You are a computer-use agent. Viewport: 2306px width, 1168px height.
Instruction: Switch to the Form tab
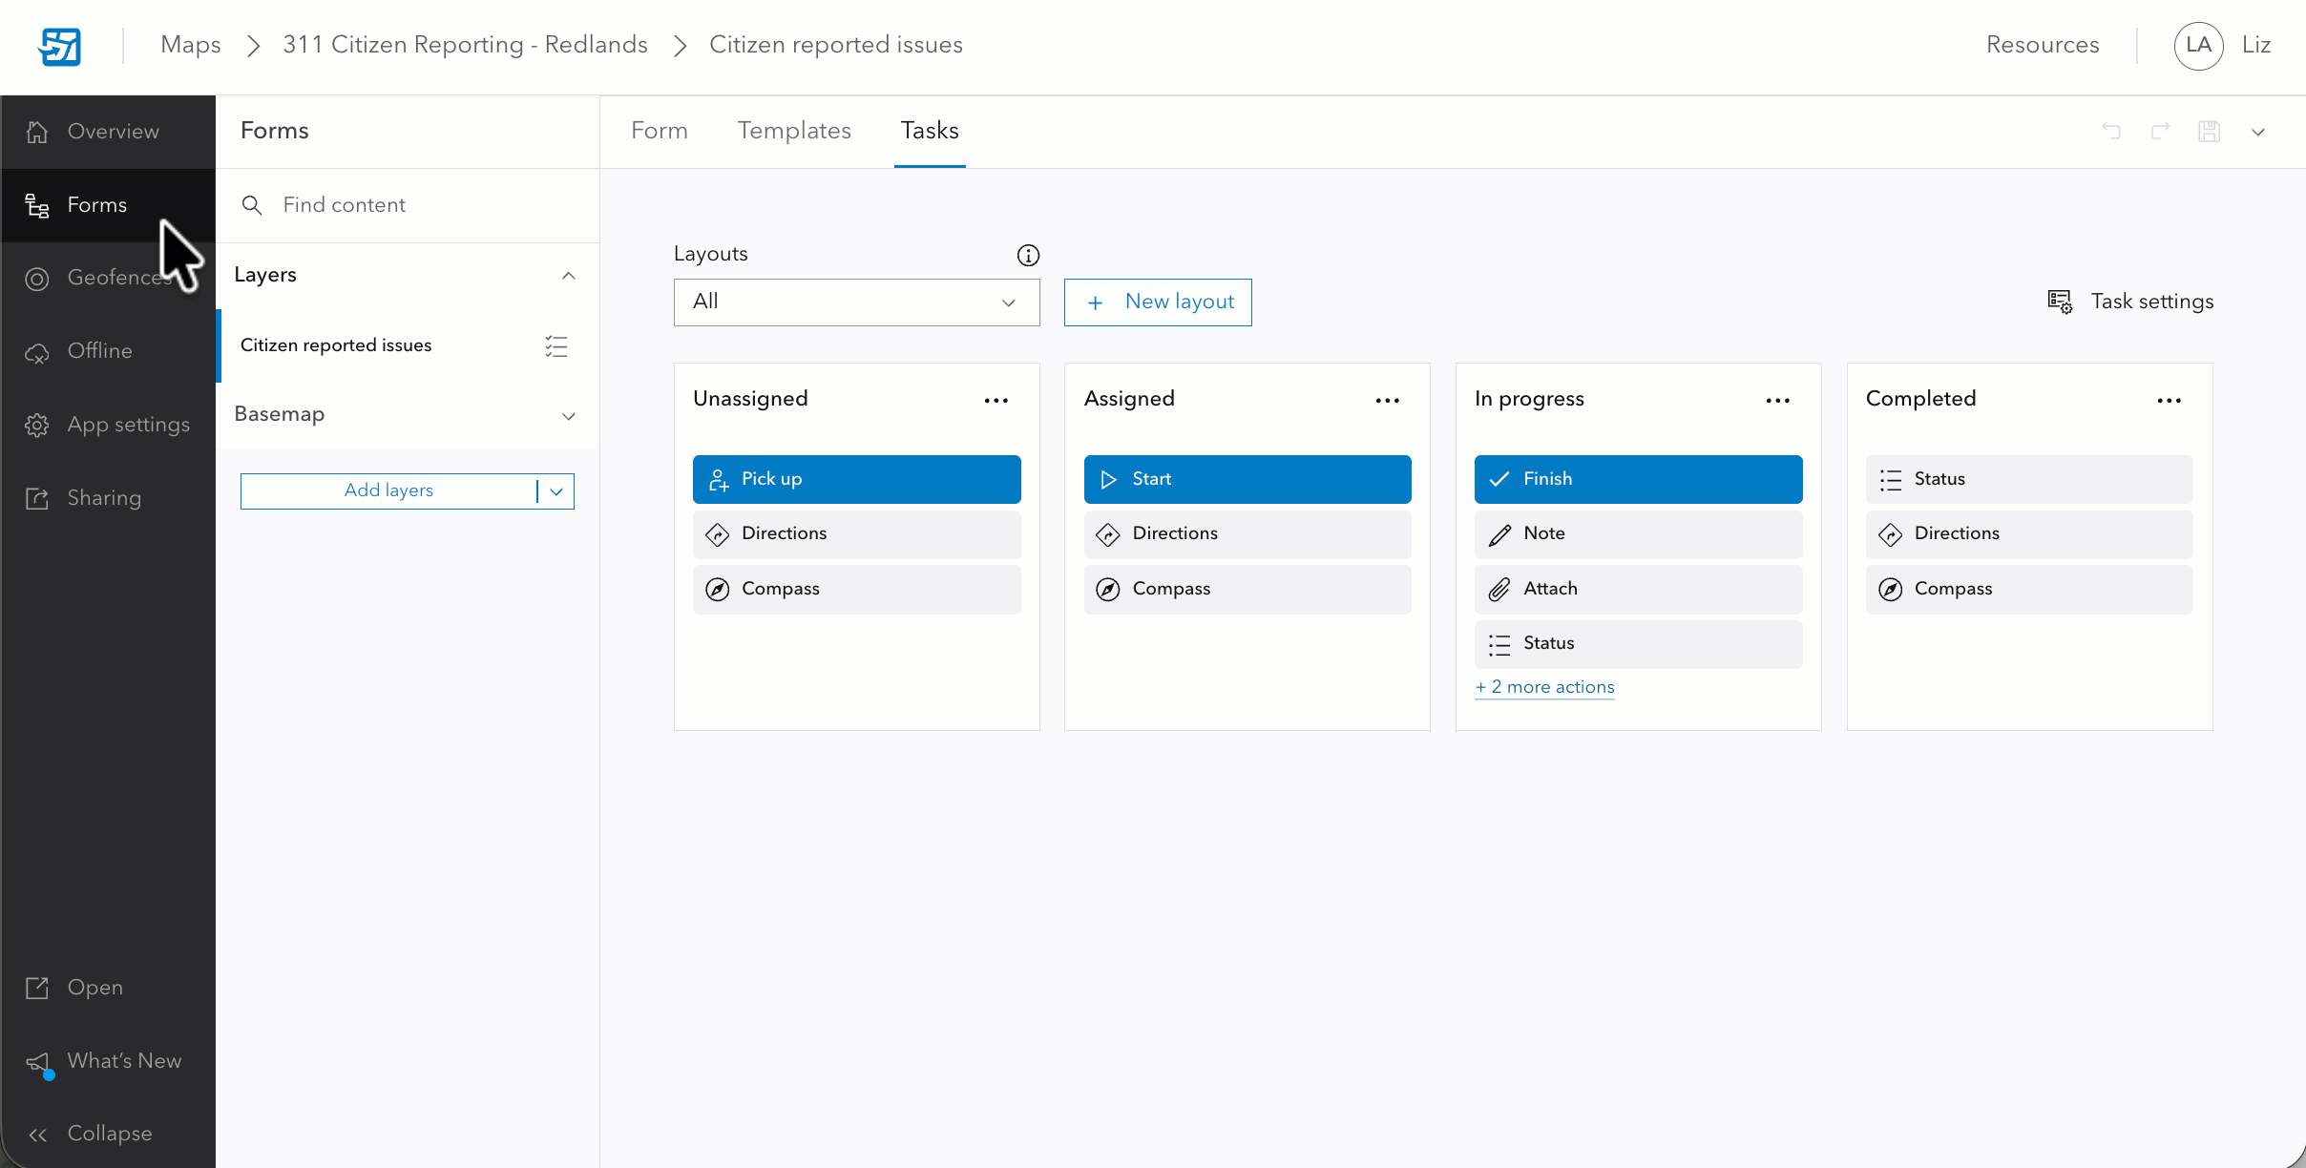point(659,131)
